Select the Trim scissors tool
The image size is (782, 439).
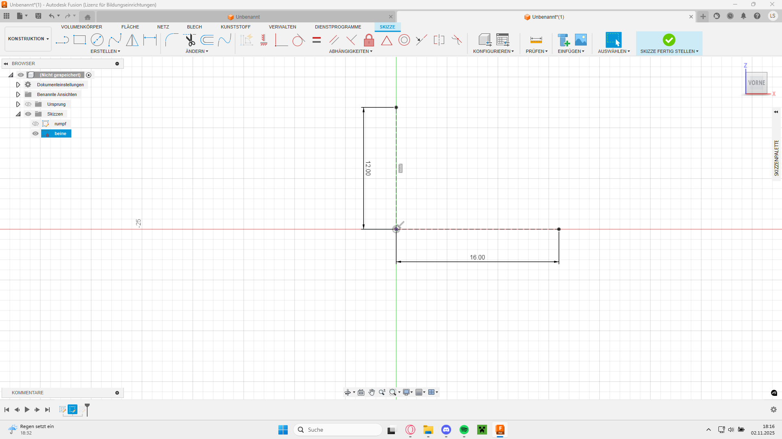pyautogui.click(x=190, y=40)
